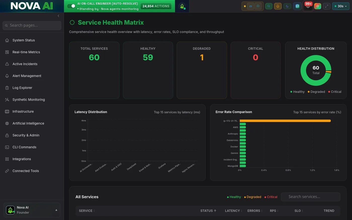
Task: Toggle the AI On-Call Engineer auto-resolve switch
Action: click(71, 6)
